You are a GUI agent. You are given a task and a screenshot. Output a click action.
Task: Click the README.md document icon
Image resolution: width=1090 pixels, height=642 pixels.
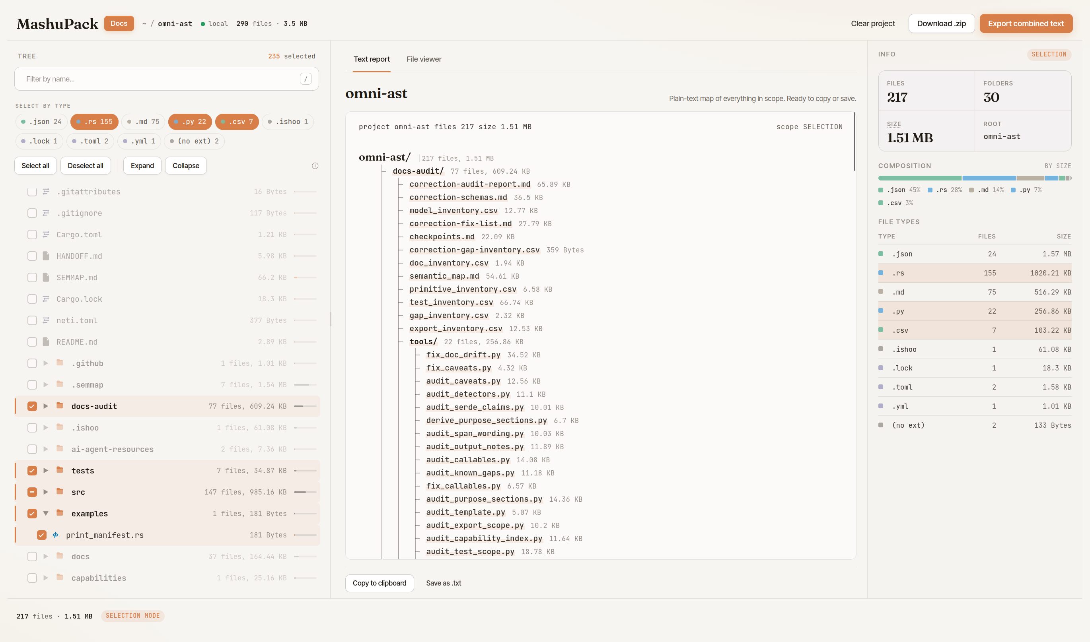[46, 342]
